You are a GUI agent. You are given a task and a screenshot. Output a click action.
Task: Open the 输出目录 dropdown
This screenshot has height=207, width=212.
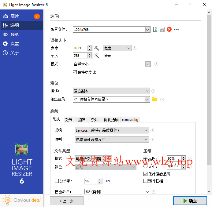pyautogui.click(x=147, y=100)
